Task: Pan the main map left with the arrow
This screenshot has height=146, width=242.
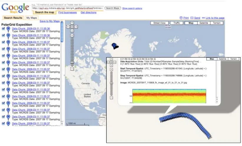Action: (68, 27)
